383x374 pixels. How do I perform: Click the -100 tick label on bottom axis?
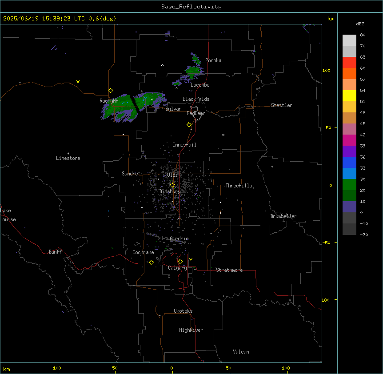(56, 368)
